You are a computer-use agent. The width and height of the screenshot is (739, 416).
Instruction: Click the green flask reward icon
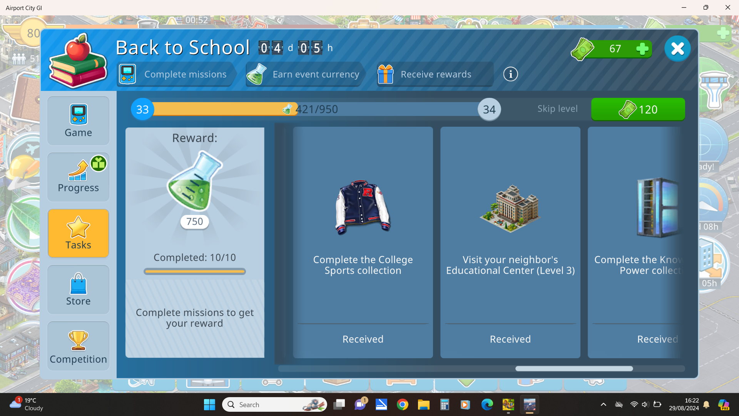click(x=194, y=181)
